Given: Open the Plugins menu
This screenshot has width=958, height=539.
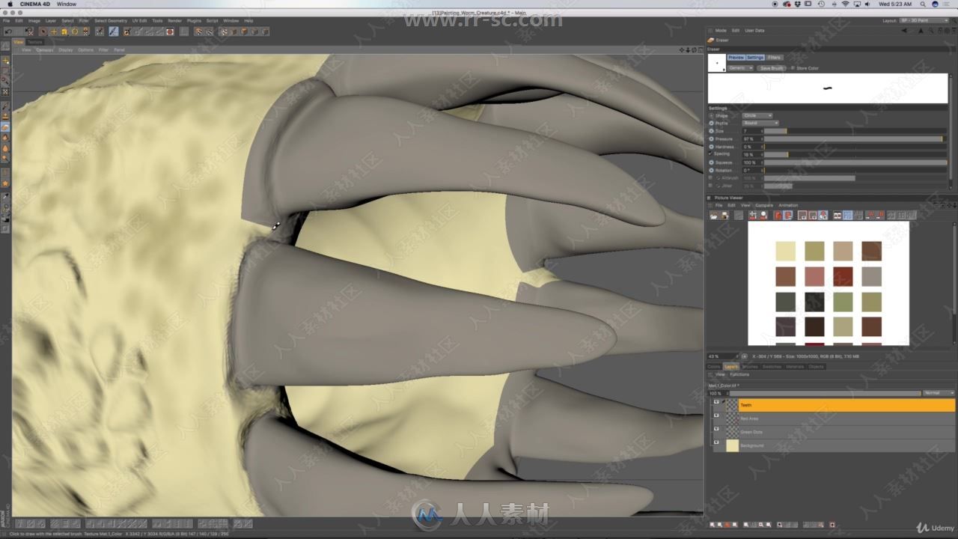Looking at the screenshot, I should 194,21.
